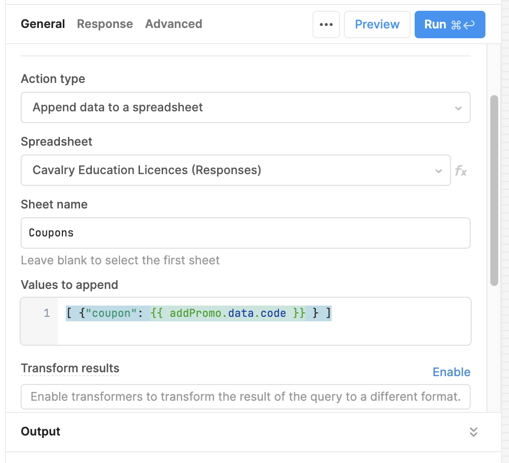Click the addPromo.data.code expression in editor
The image size is (509, 463).
pyautogui.click(x=228, y=313)
